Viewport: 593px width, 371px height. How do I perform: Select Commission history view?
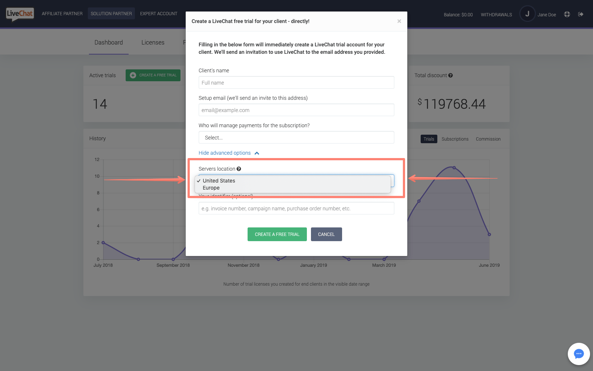pyautogui.click(x=488, y=139)
